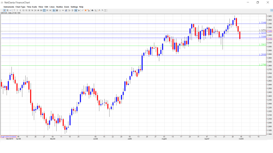Select the tick T timeframe button

pos(14,11)
